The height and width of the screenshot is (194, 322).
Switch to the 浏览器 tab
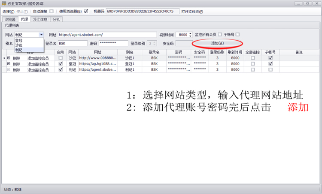point(10,19)
